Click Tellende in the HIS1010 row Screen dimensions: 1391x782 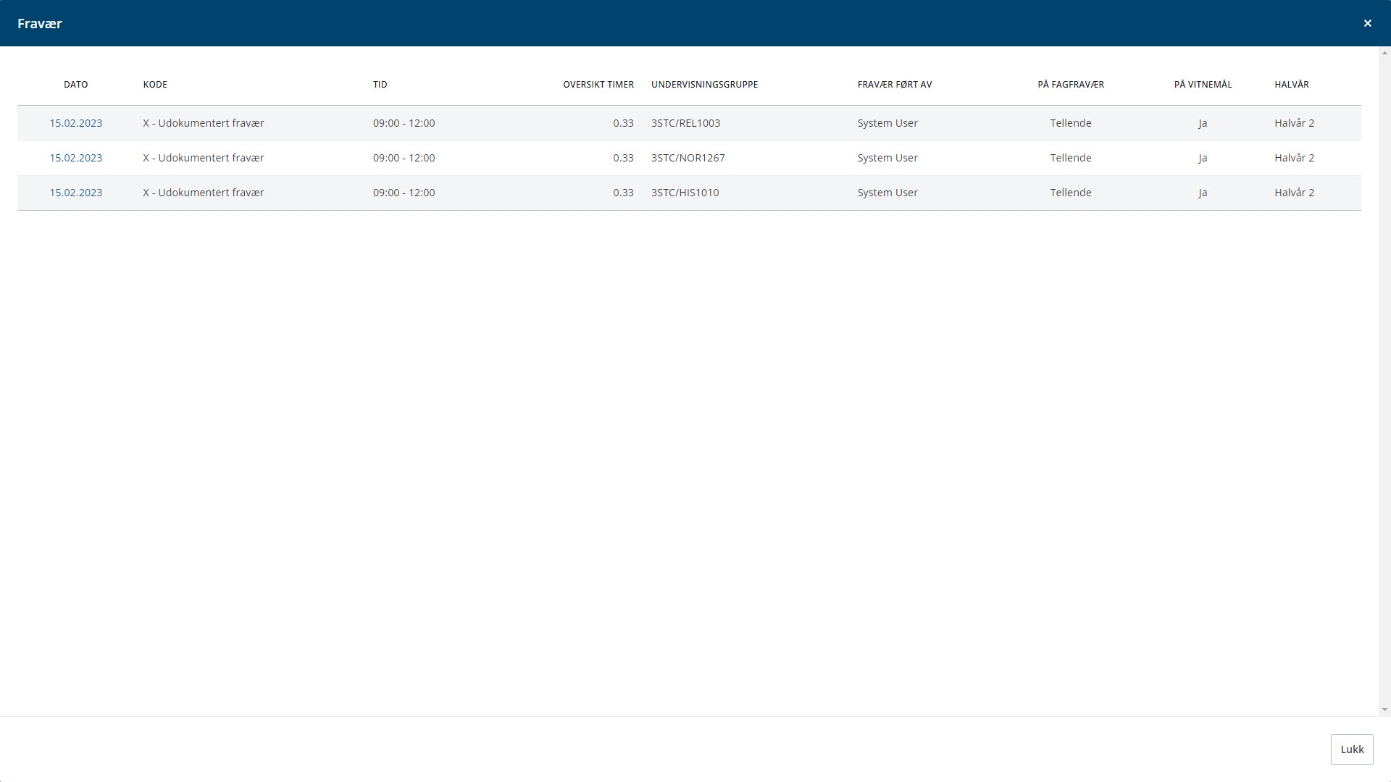point(1071,193)
